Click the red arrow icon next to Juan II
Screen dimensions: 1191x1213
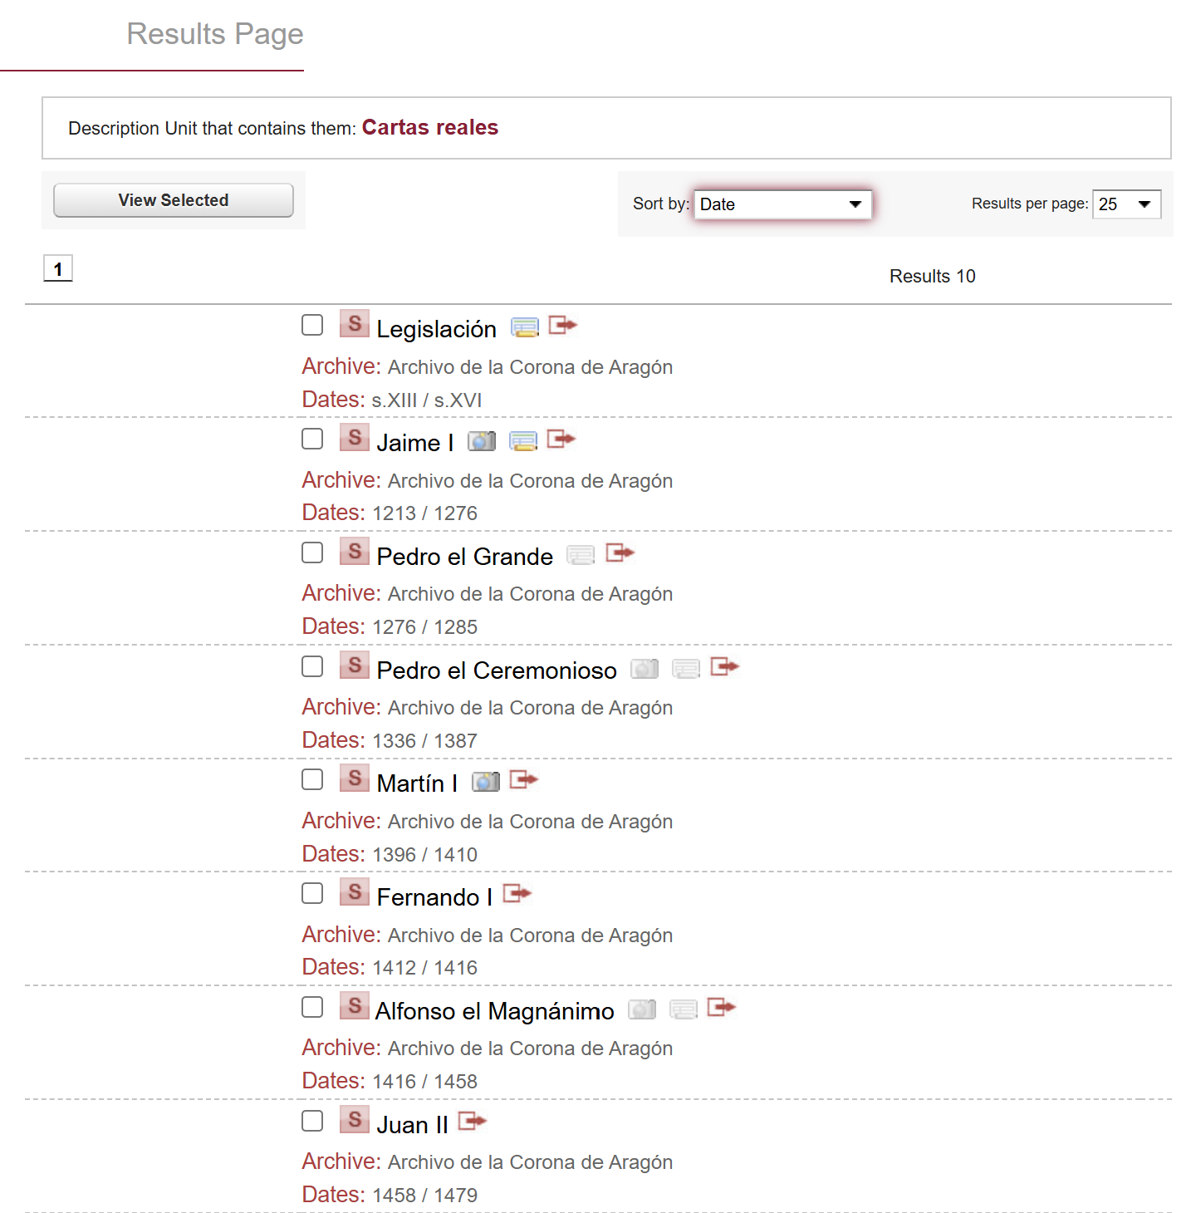click(472, 1122)
